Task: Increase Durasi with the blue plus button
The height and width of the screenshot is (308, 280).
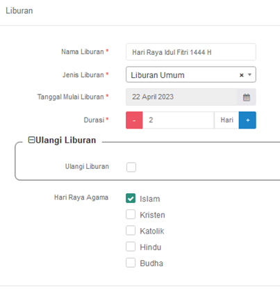Action: point(247,120)
